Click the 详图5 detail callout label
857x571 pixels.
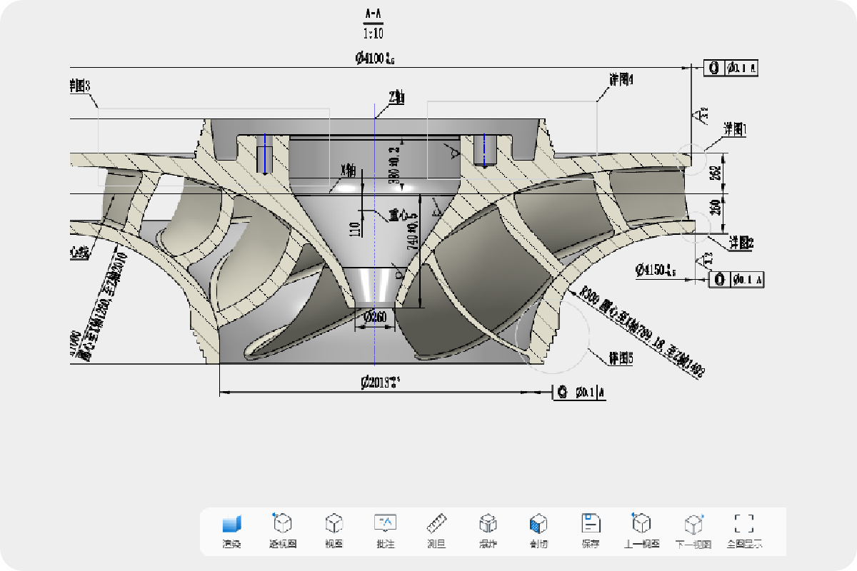click(621, 358)
